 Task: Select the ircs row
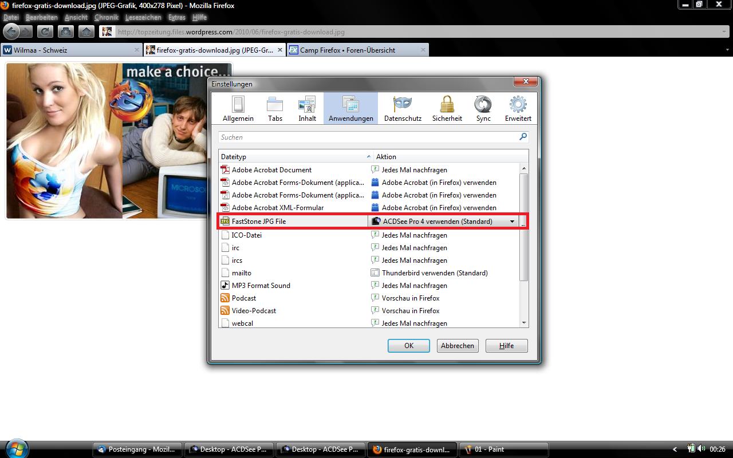pos(369,260)
